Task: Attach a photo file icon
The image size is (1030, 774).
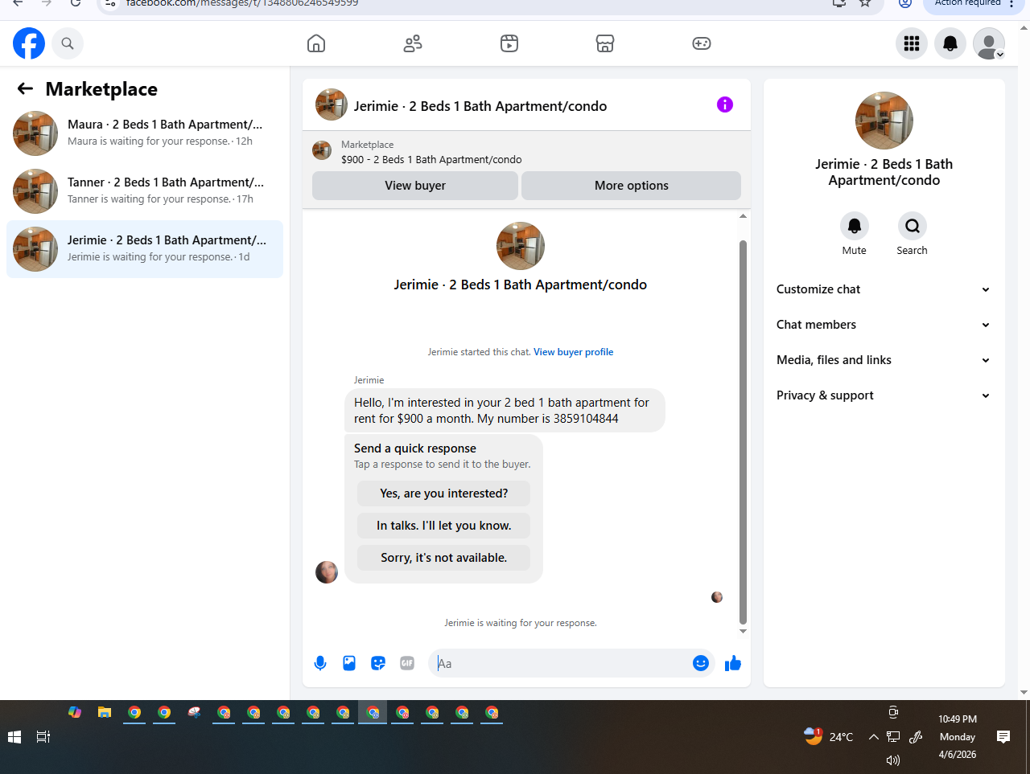Action: [349, 663]
